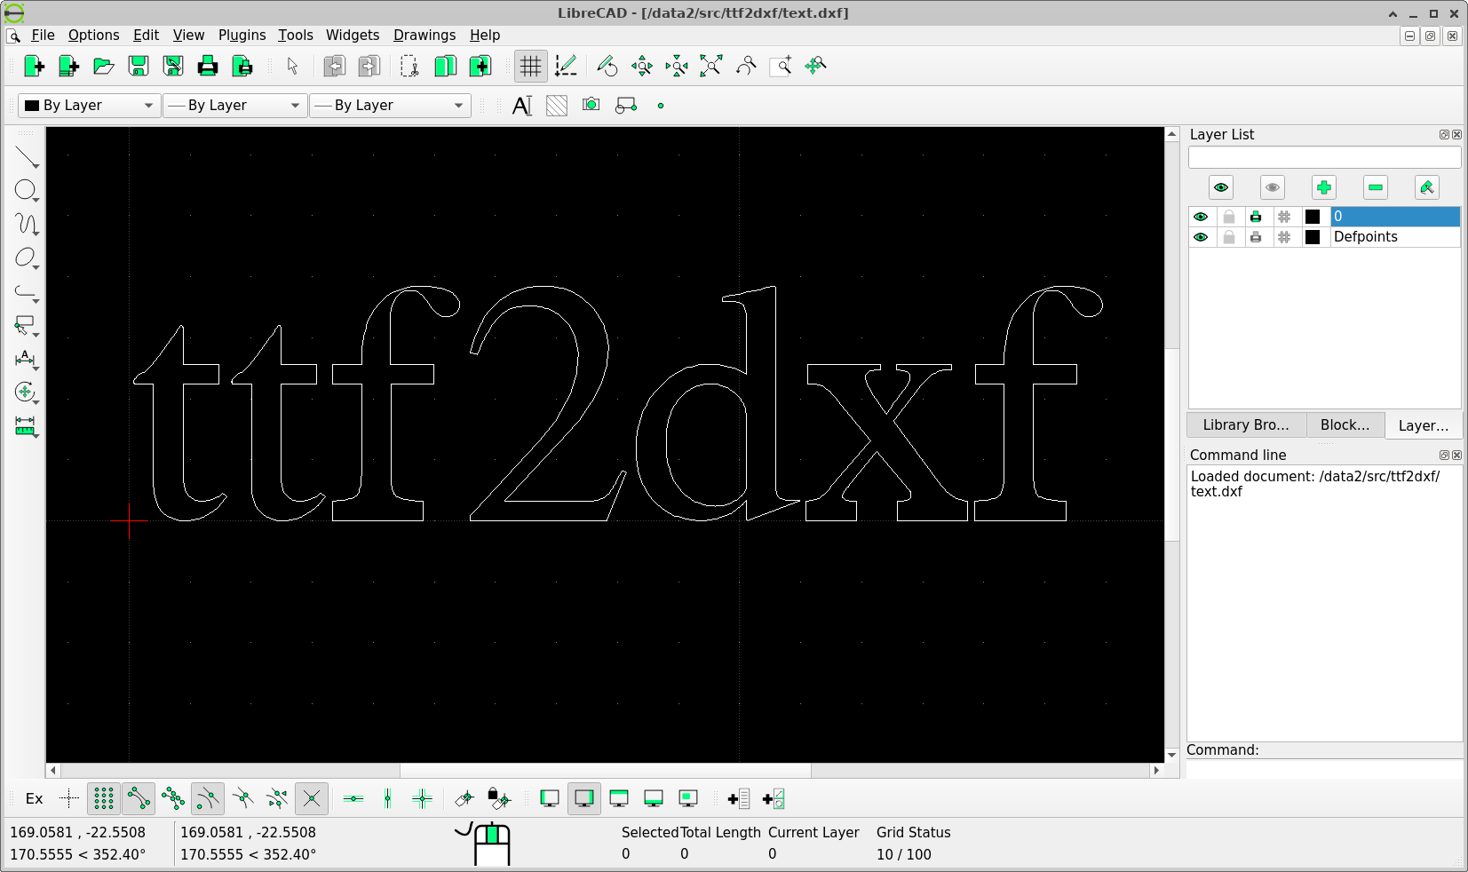The image size is (1468, 872).
Task: Select the Curve tool in the left toolbar
Action: tap(26, 224)
